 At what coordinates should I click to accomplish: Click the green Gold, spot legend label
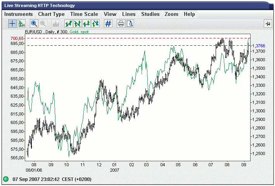tap(79, 32)
